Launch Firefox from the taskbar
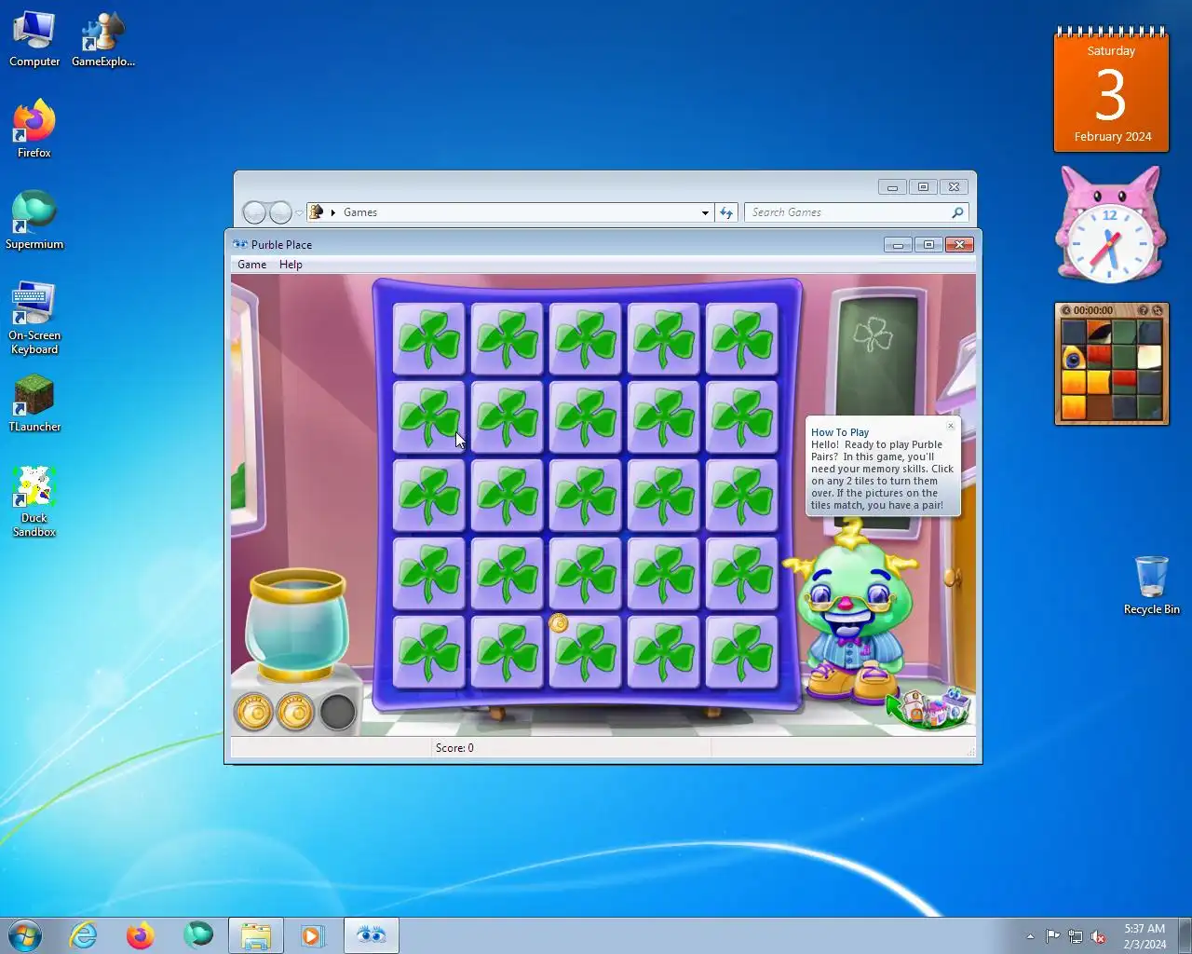The image size is (1192, 954). [x=141, y=934]
